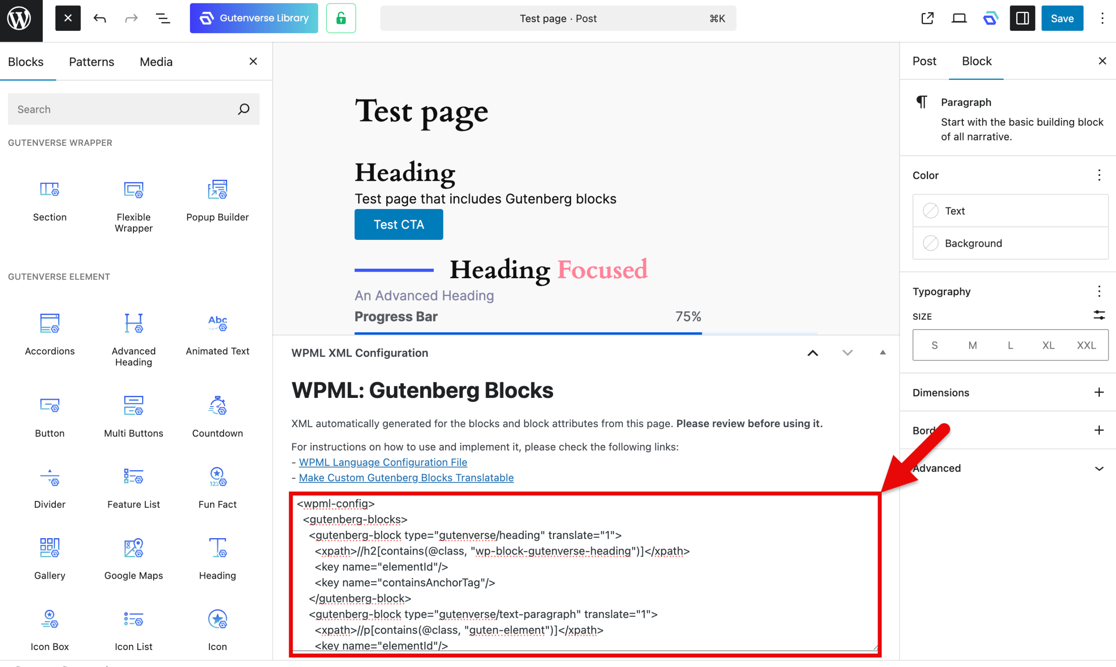Open Color options three-dot menu
This screenshot has height=667, width=1116.
click(x=1099, y=175)
